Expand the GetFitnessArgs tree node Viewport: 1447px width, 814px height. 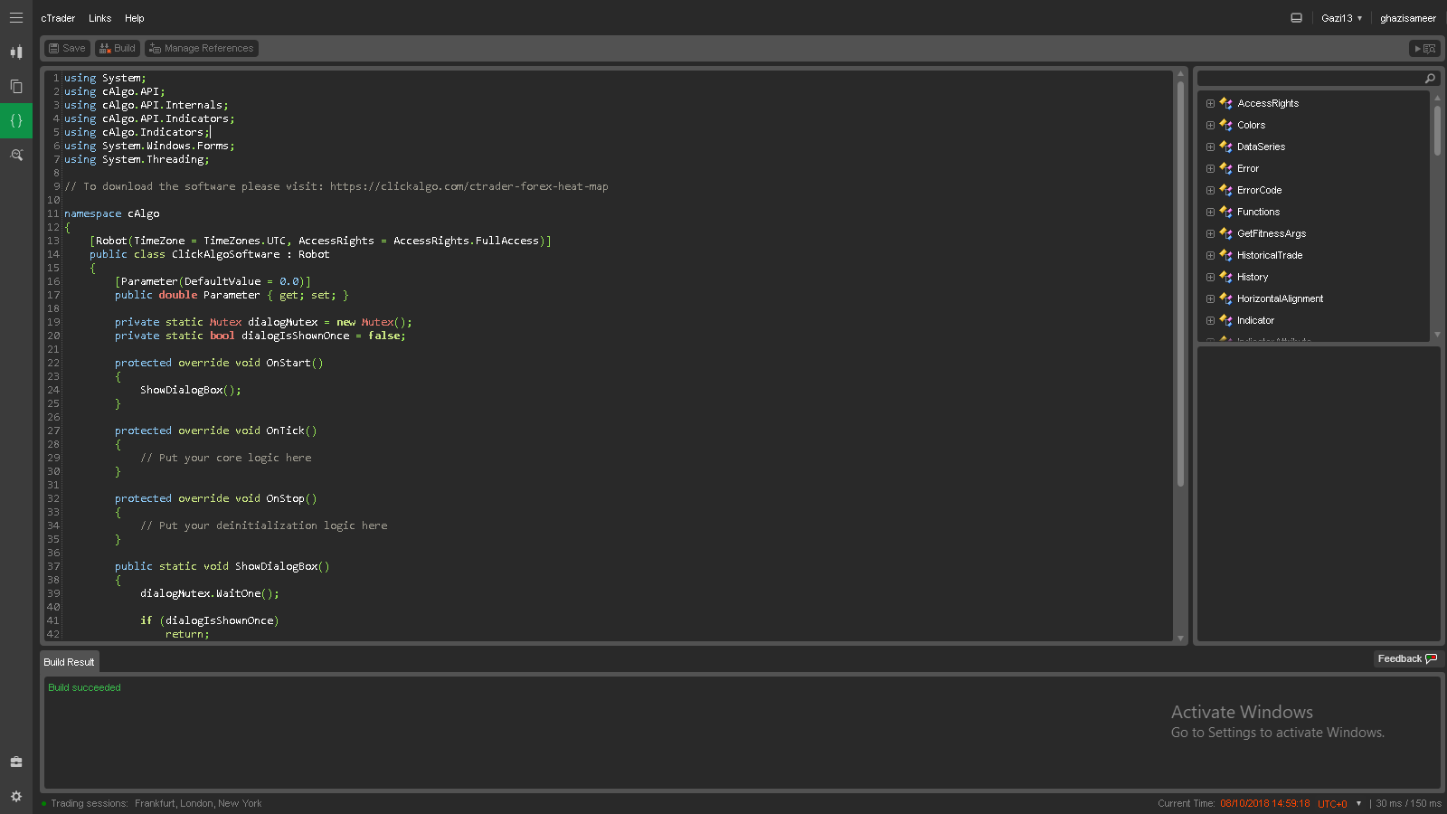click(x=1210, y=233)
